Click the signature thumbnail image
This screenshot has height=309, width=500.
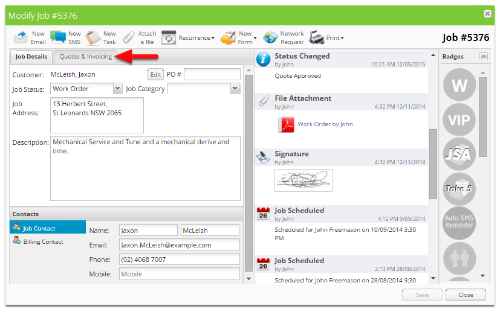tap(304, 180)
